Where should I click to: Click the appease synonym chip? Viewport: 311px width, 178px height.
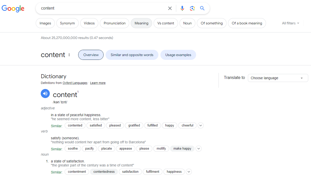tap(126, 149)
